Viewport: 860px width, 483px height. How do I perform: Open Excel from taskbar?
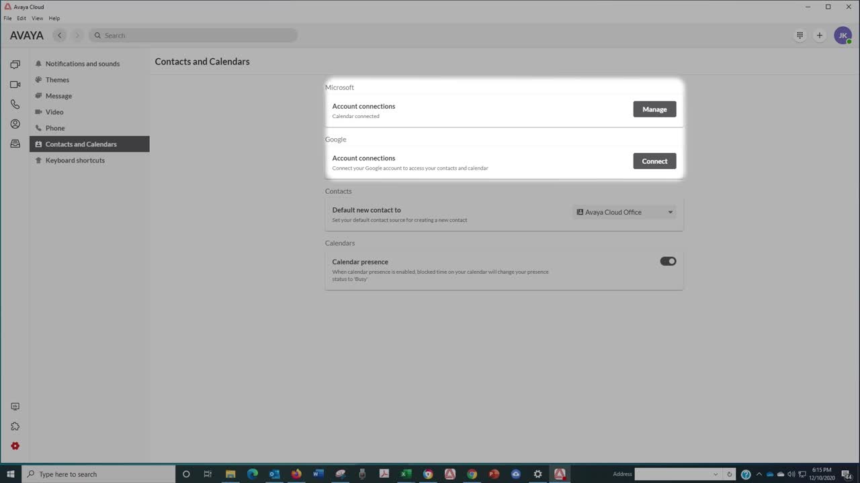click(x=406, y=474)
